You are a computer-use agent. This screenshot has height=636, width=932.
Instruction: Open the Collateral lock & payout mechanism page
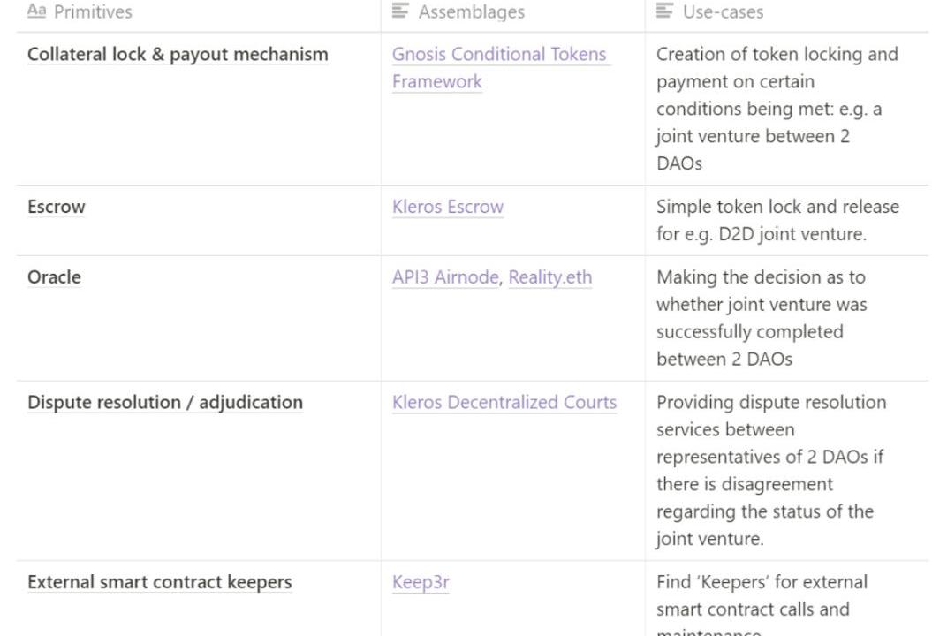click(178, 54)
